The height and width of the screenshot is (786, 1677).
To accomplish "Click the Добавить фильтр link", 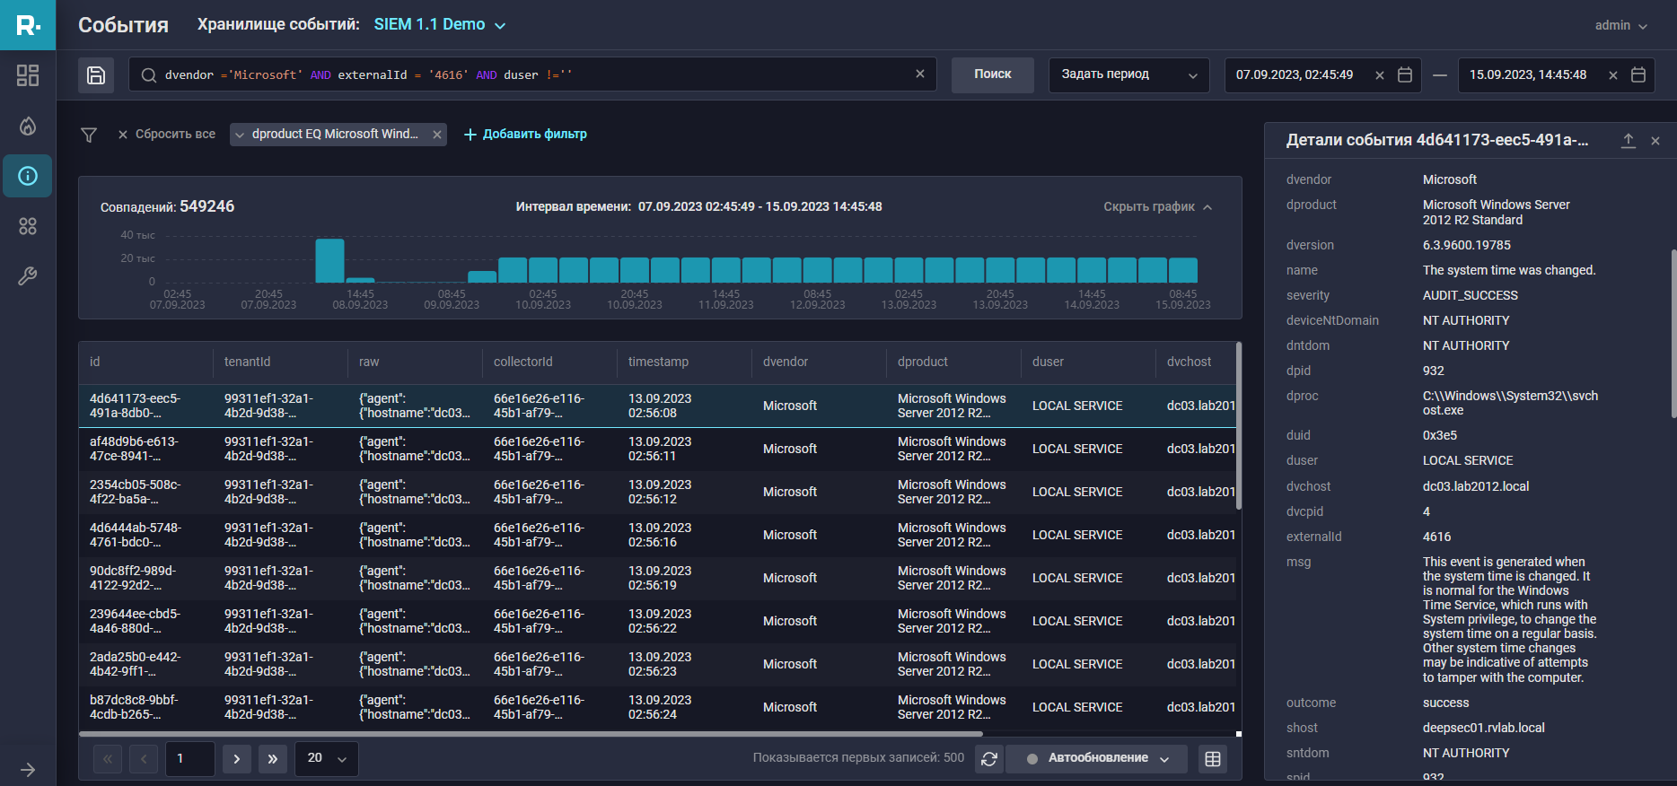I will pos(525,135).
